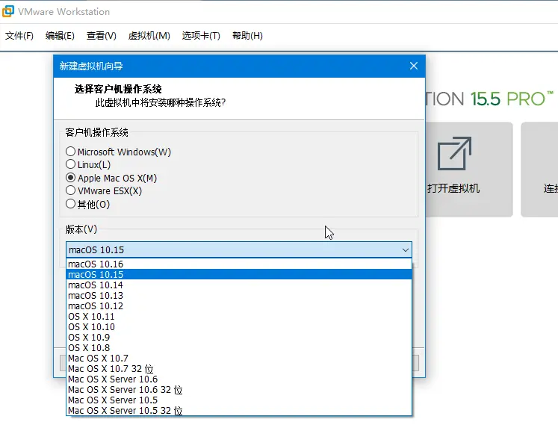Image resolution: width=558 pixels, height=428 pixels.
Task: Choose OS X 10.8 from the version list
Action: (239, 347)
